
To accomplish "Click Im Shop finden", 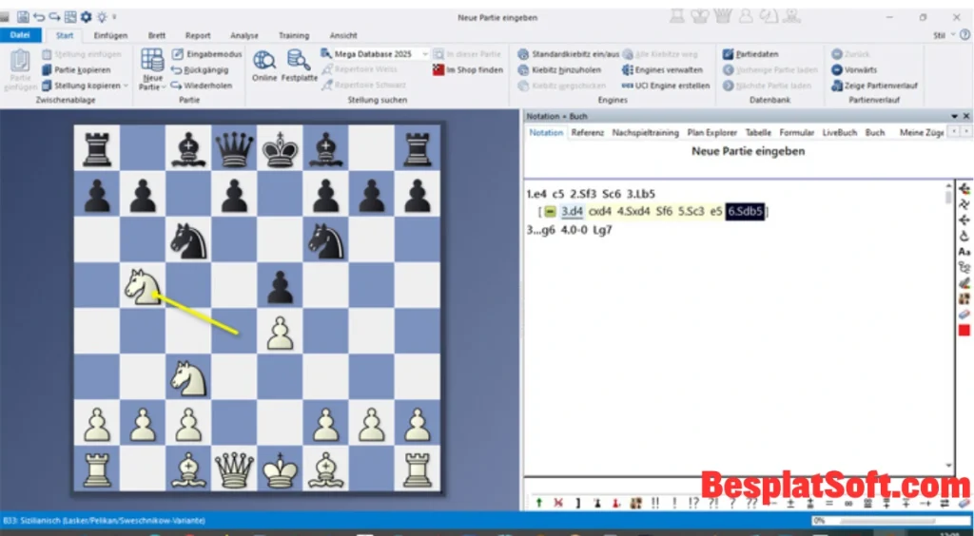I will [x=469, y=70].
